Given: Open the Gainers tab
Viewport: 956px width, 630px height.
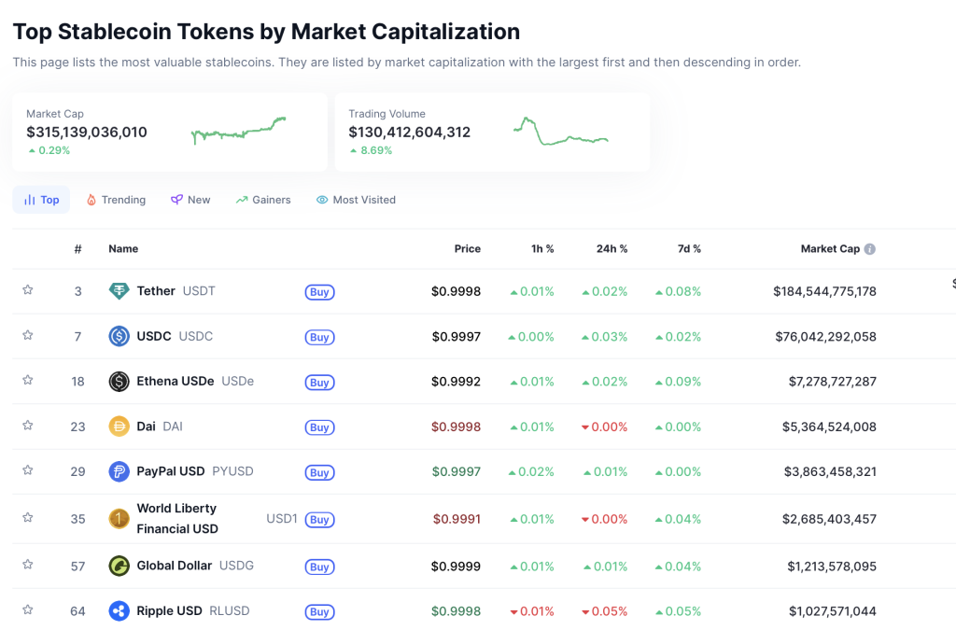Looking at the screenshot, I should [x=263, y=200].
